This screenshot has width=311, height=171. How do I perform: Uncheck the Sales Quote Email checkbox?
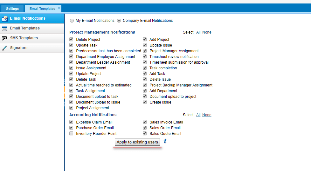click(145, 134)
